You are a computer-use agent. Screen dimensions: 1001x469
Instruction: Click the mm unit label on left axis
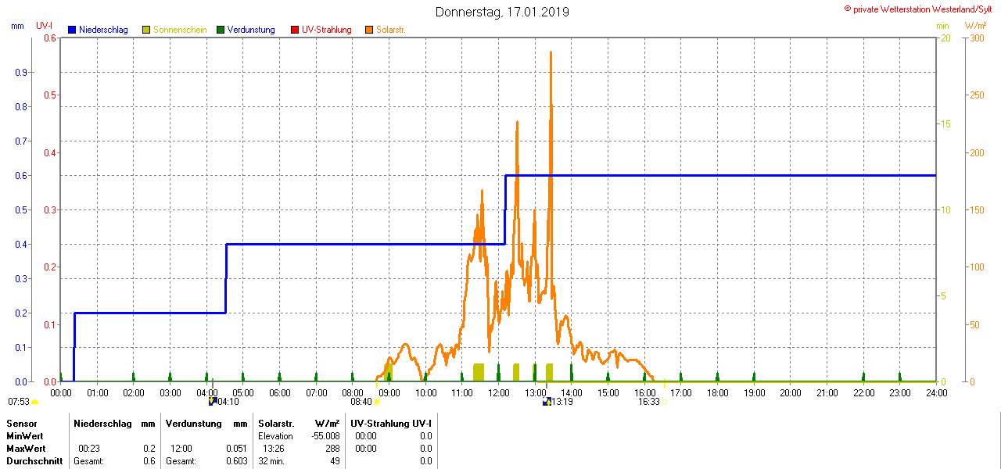pyautogui.click(x=18, y=26)
